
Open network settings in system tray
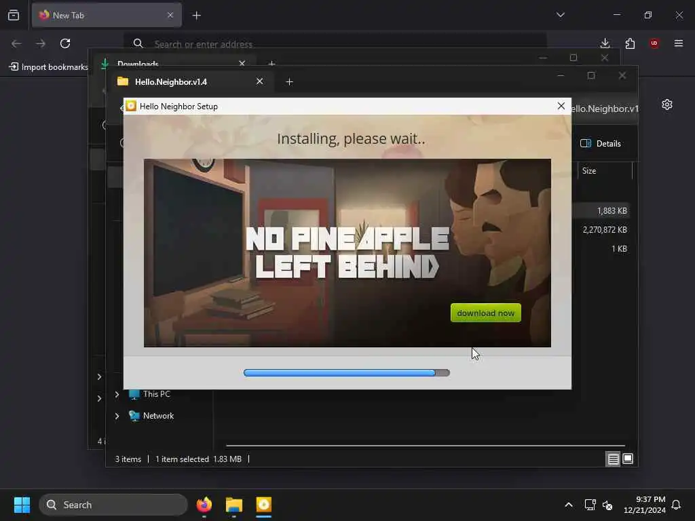point(590,505)
